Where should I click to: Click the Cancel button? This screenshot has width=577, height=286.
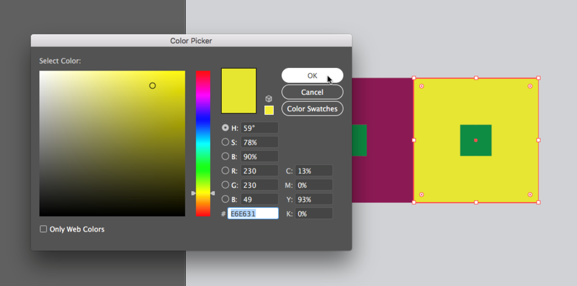click(x=312, y=92)
